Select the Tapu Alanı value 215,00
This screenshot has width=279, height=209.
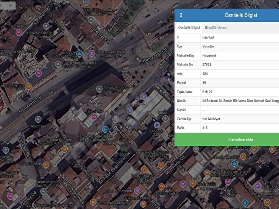point(208,92)
